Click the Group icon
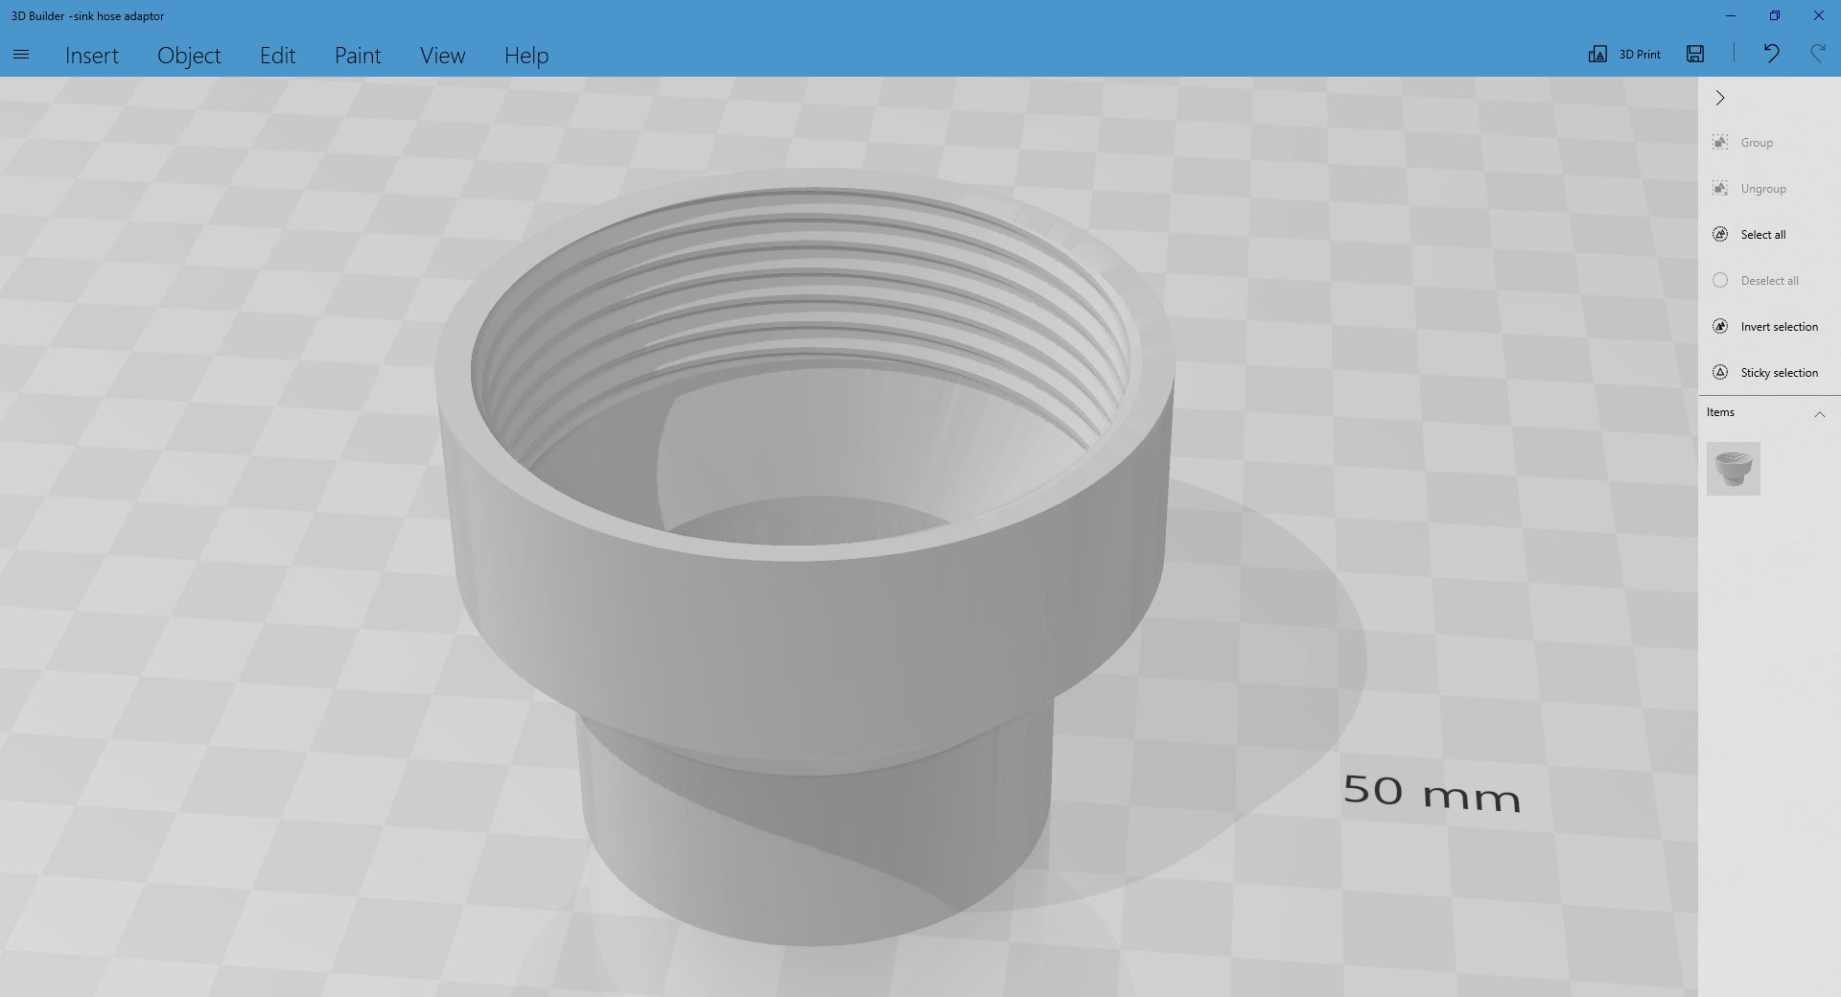Image resolution: width=1841 pixels, height=997 pixels. click(x=1720, y=143)
